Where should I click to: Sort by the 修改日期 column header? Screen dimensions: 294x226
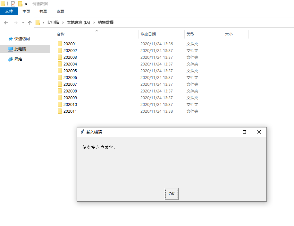click(x=148, y=34)
